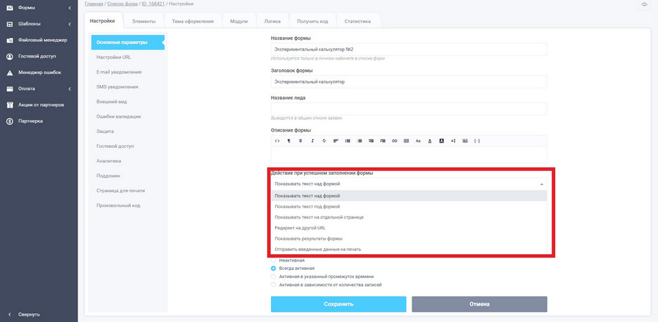
Task: Click the bold formatting icon in editor
Action: (x=301, y=141)
